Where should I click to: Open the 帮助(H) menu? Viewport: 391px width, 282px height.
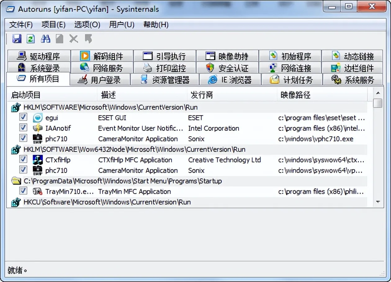coord(156,25)
